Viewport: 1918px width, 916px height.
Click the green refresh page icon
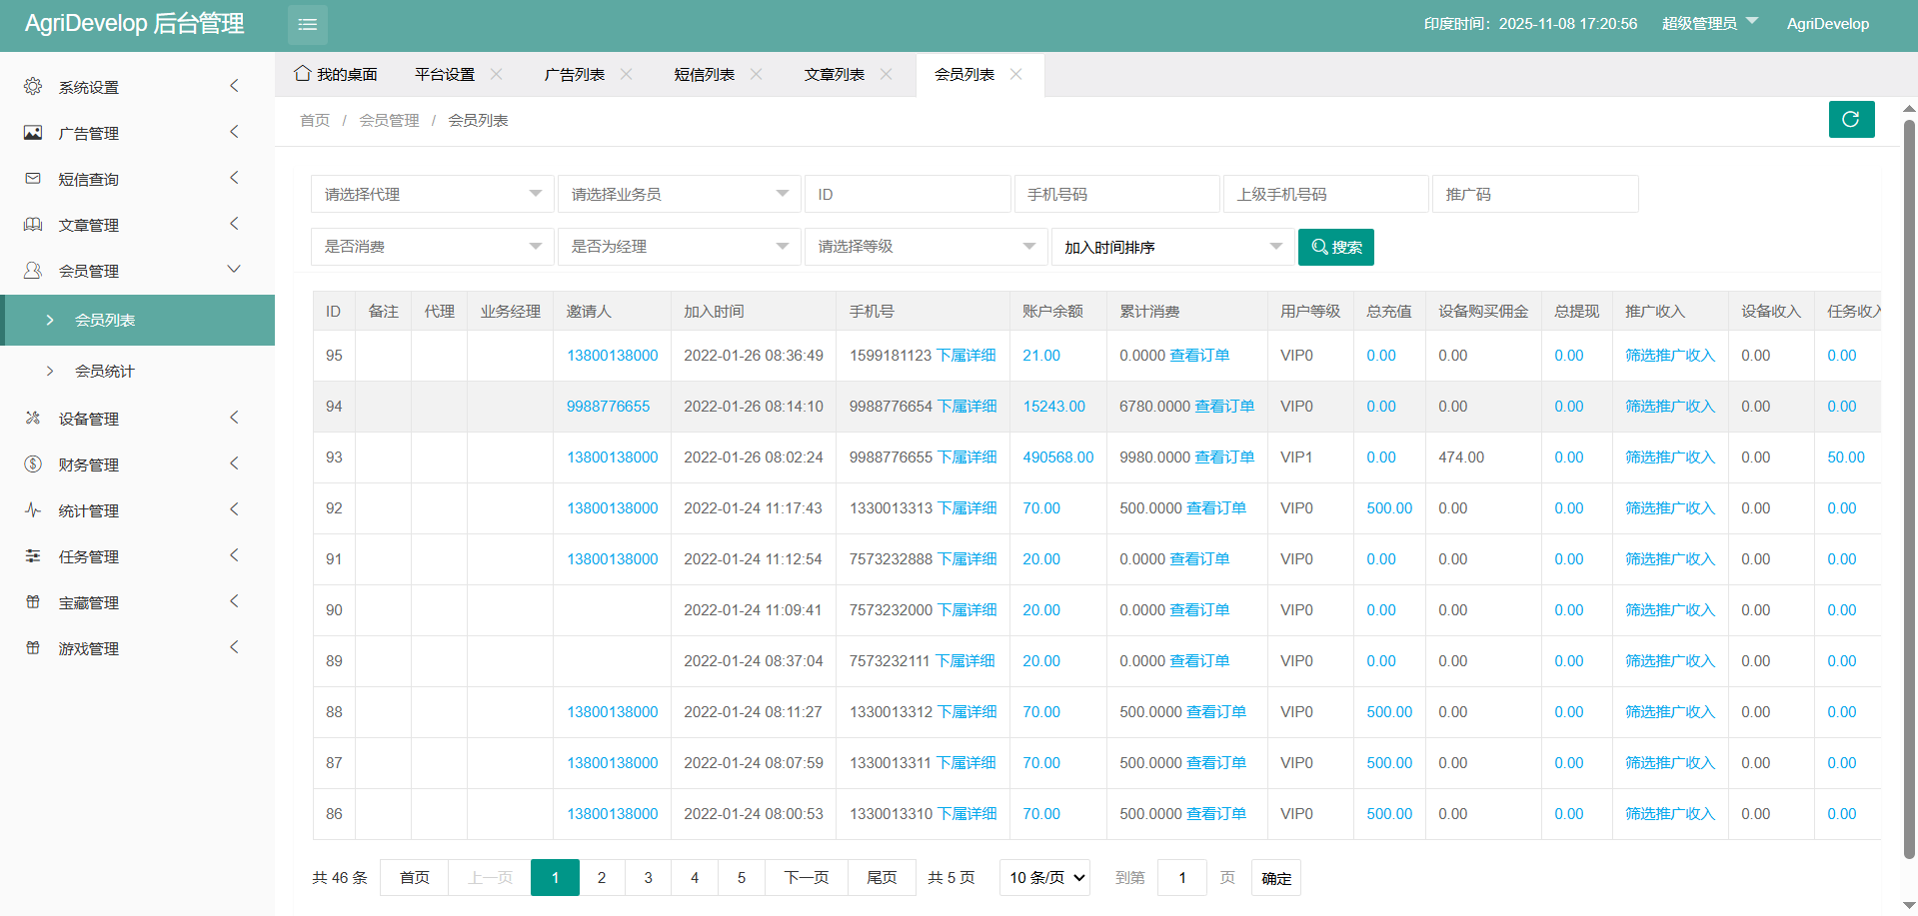1850,120
